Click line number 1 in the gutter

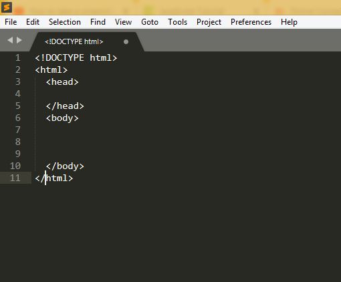(x=18, y=58)
